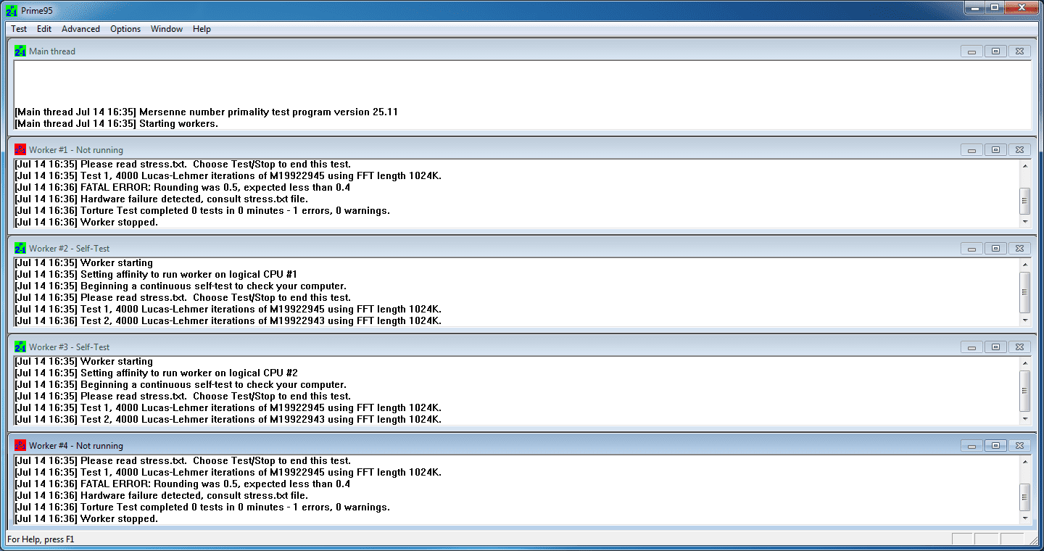This screenshot has height=551, width=1044.
Task: Click the red Worker #4 status icon
Action: [20, 446]
